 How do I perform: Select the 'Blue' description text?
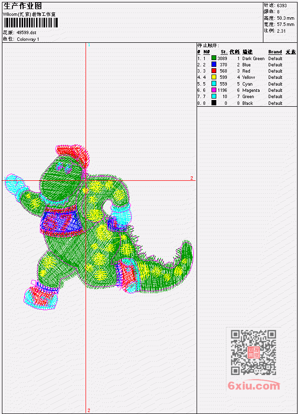247,65
